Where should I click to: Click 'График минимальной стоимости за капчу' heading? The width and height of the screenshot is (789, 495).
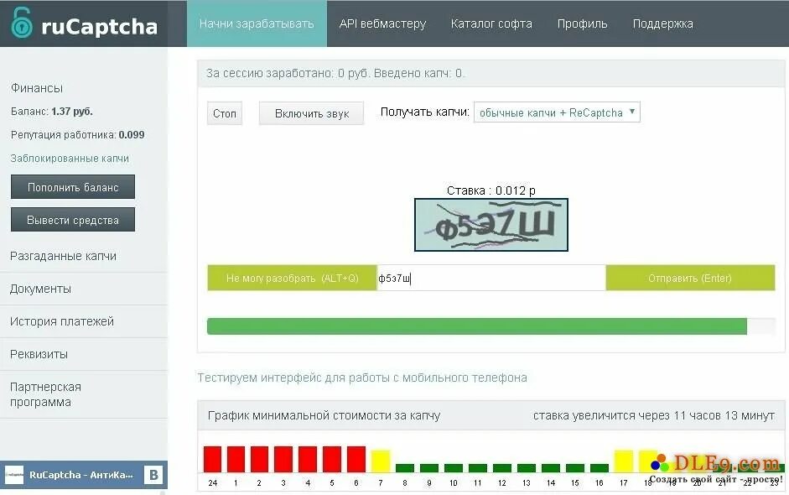[x=324, y=415]
